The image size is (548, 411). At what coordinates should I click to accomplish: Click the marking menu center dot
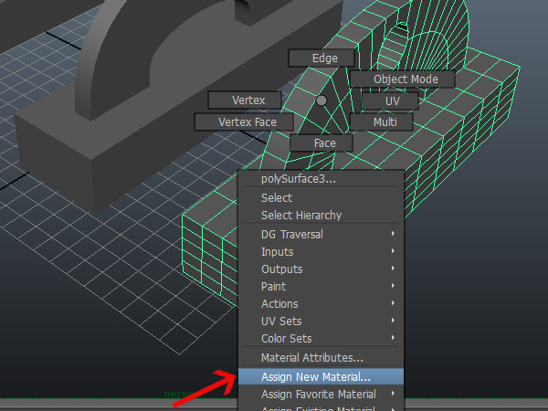coord(321,100)
